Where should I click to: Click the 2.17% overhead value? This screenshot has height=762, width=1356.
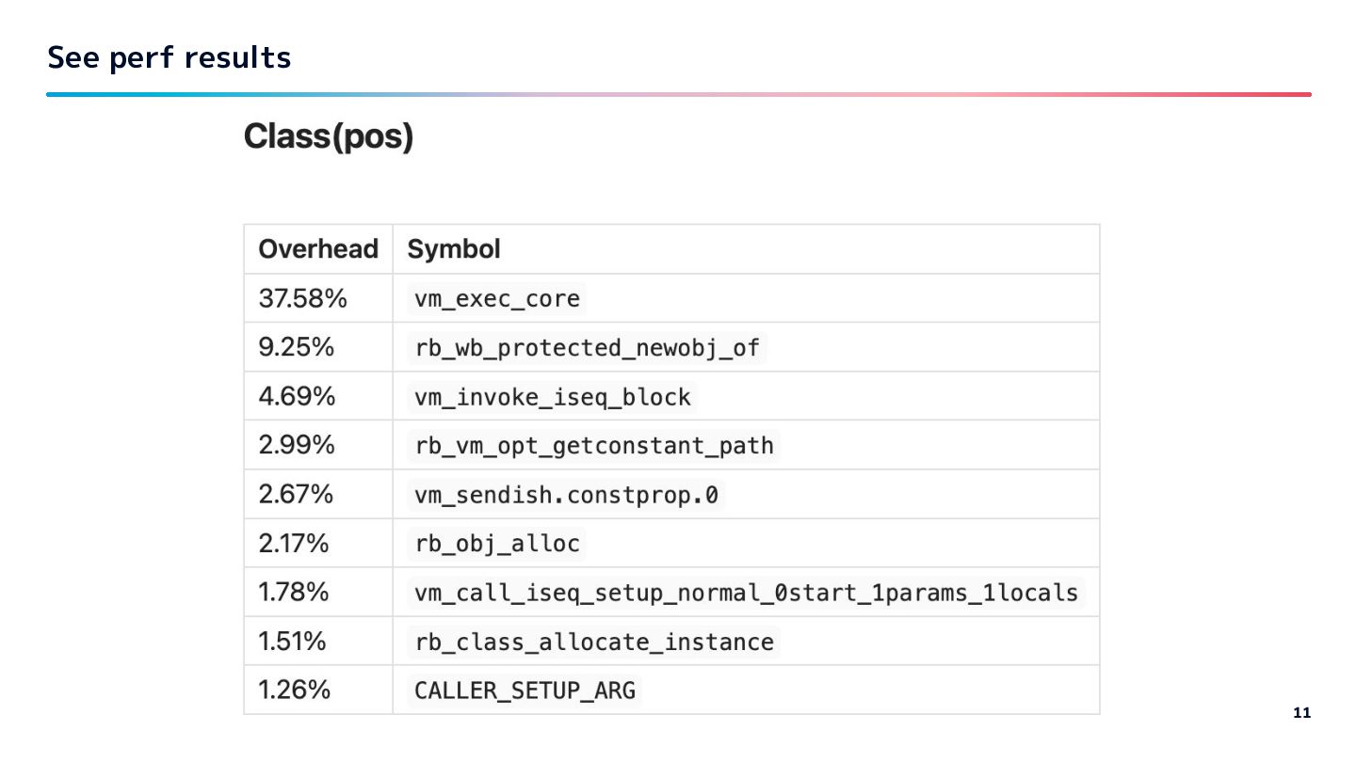tap(294, 544)
